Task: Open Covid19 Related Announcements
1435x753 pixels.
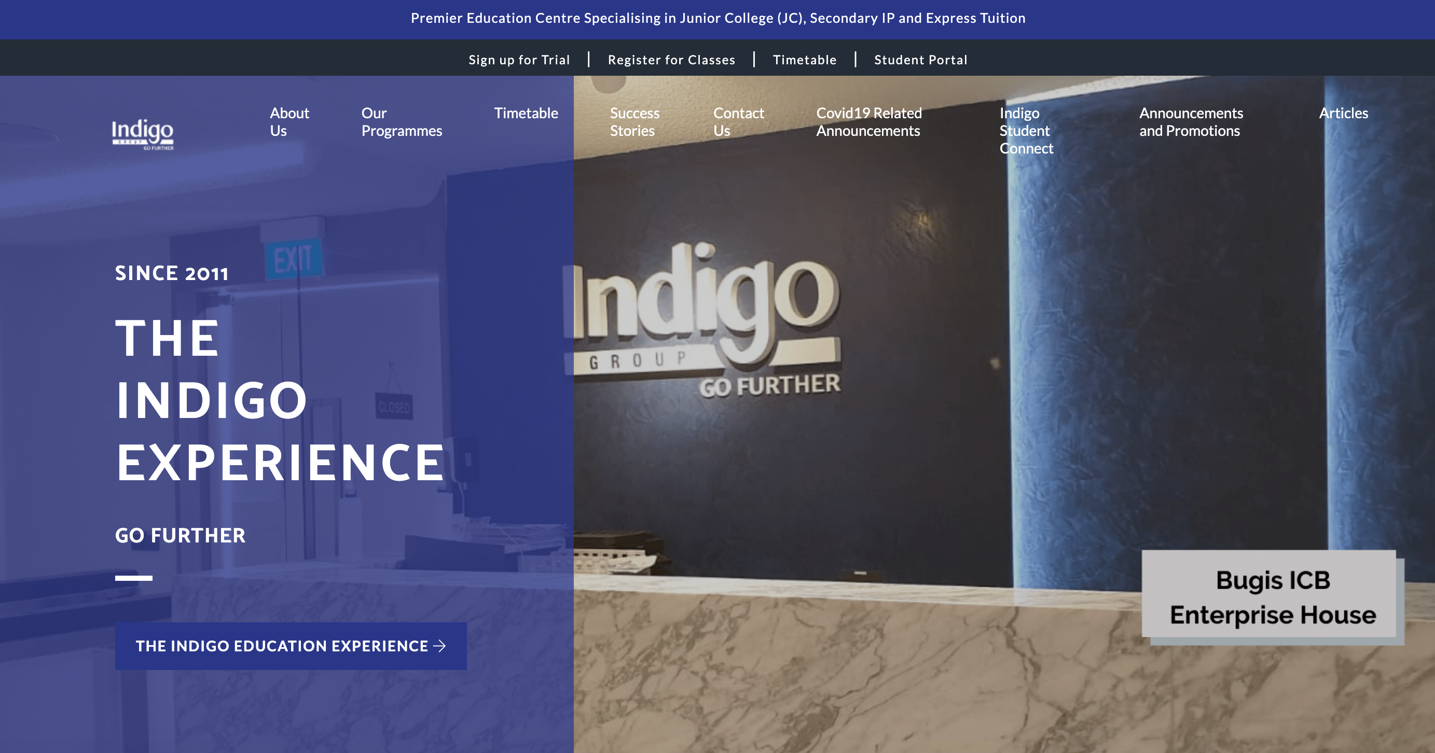Action: point(868,121)
